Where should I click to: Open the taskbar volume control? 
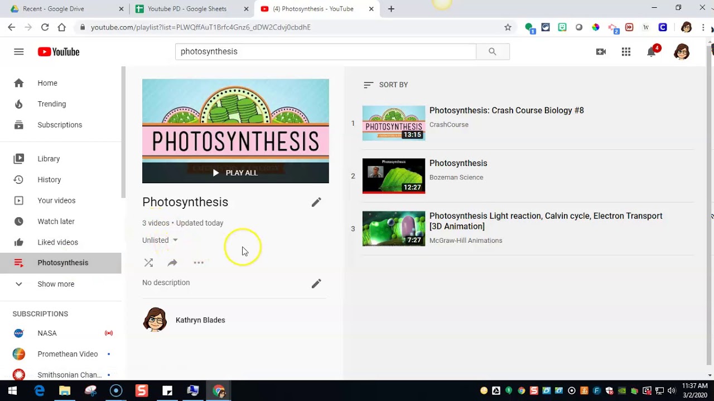click(671, 390)
